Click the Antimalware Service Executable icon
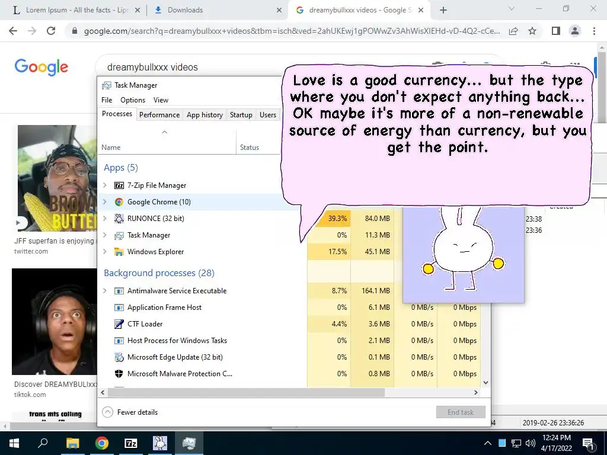The image size is (607, 455). (x=119, y=291)
